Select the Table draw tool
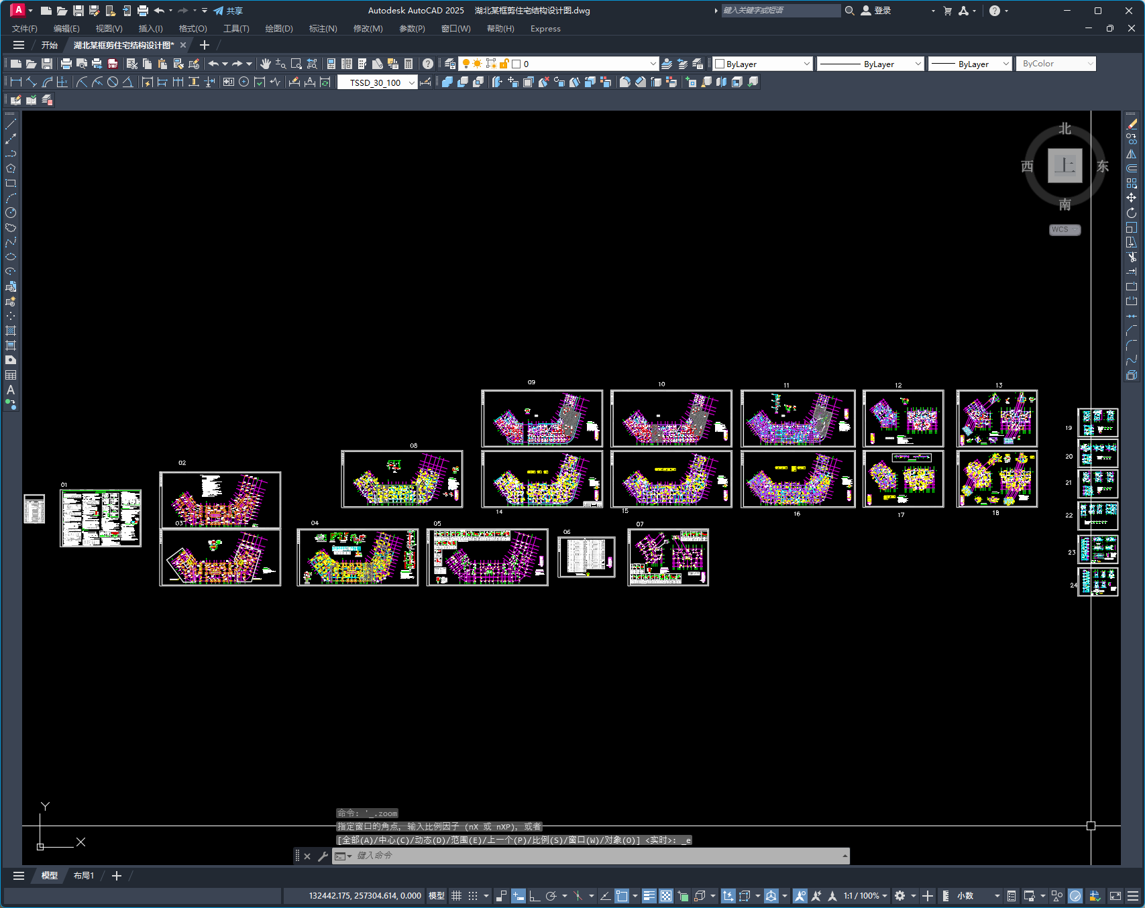The width and height of the screenshot is (1145, 908). tap(11, 375)
